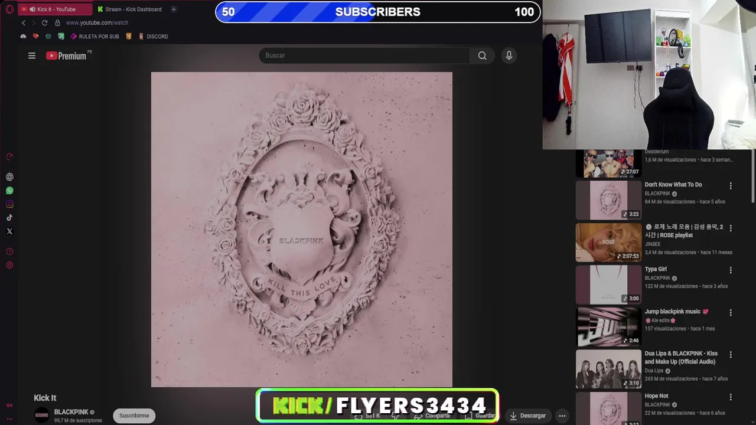The height and width of the screenshot is (425, 756).
Task: Open options for Don't Know What To Do
Action: click(731, 185)
